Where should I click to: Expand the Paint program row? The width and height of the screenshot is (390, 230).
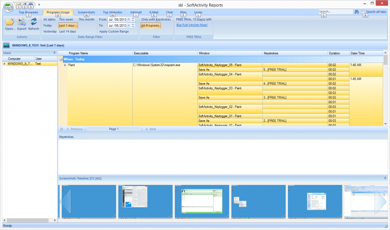click(65, 65)
